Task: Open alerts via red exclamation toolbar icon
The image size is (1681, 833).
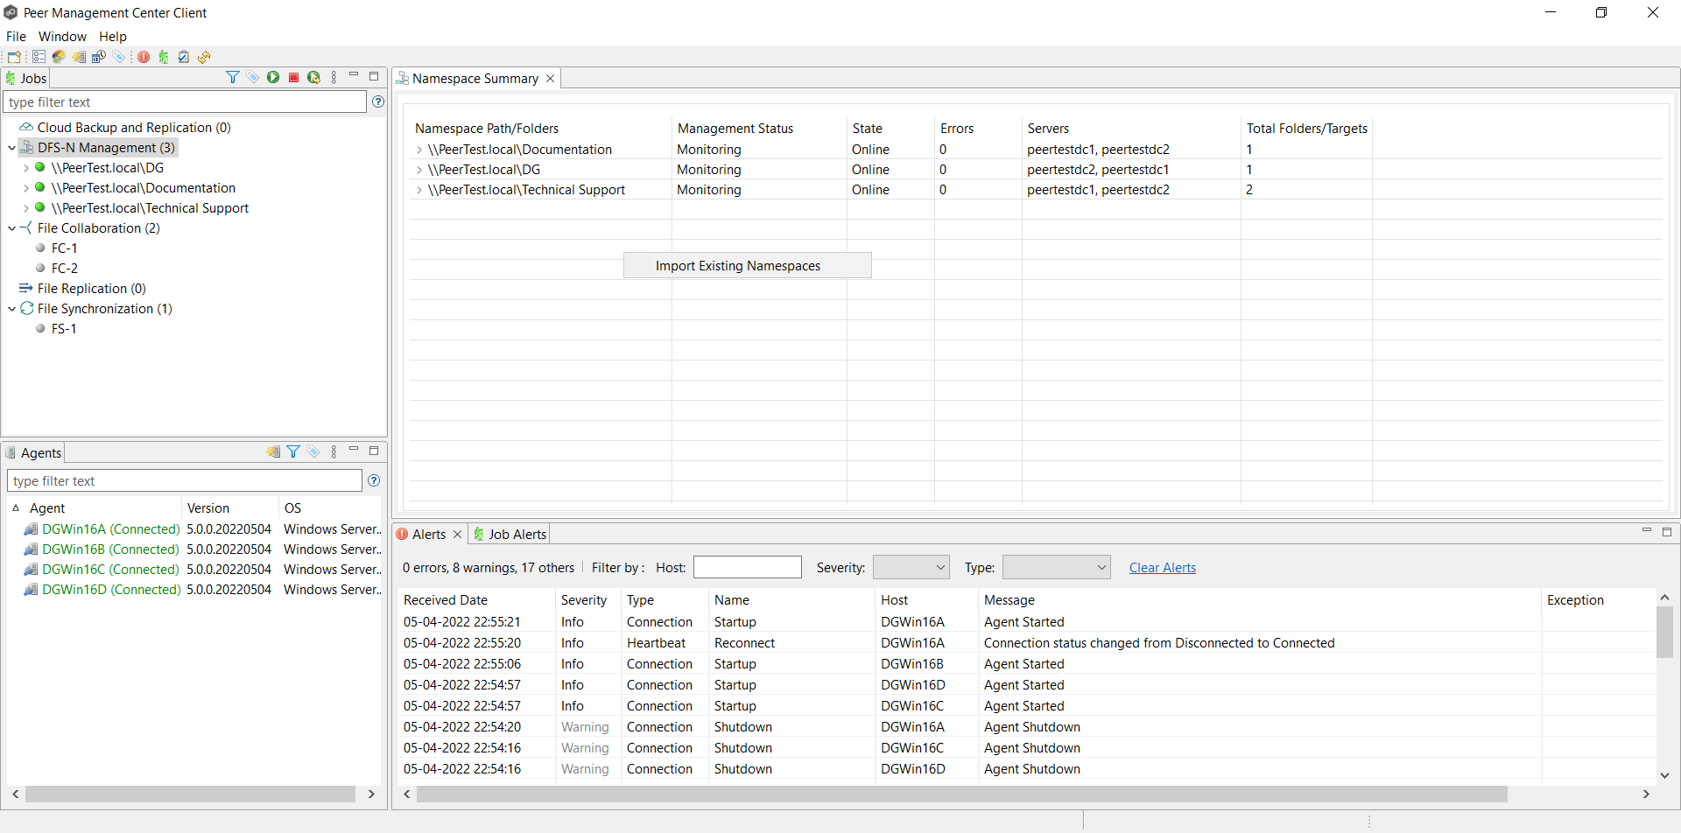Action: tap(144, 57)
